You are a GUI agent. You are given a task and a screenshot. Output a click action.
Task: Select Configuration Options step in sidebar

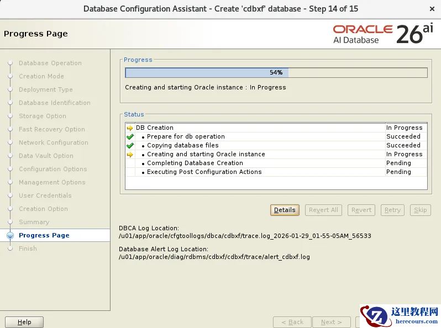pyautogui.click(x=53, y=169)
